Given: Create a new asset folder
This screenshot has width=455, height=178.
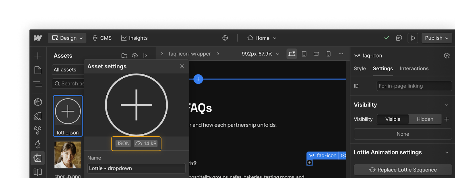Looking at the screenshot, I should (124, 56).
